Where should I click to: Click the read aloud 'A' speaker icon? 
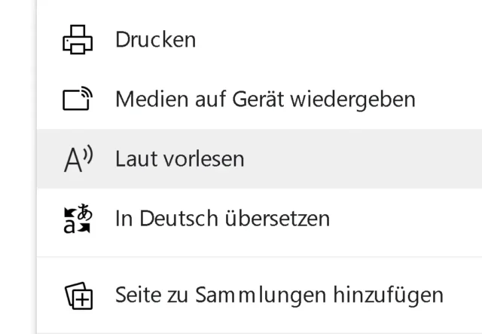(x=77, y=159)
